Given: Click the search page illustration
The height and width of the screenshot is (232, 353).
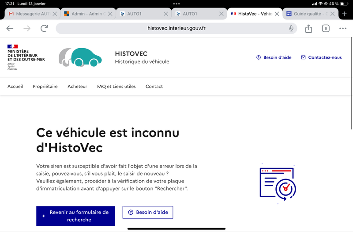Looking at the screenshot, I should coord(278,183).
